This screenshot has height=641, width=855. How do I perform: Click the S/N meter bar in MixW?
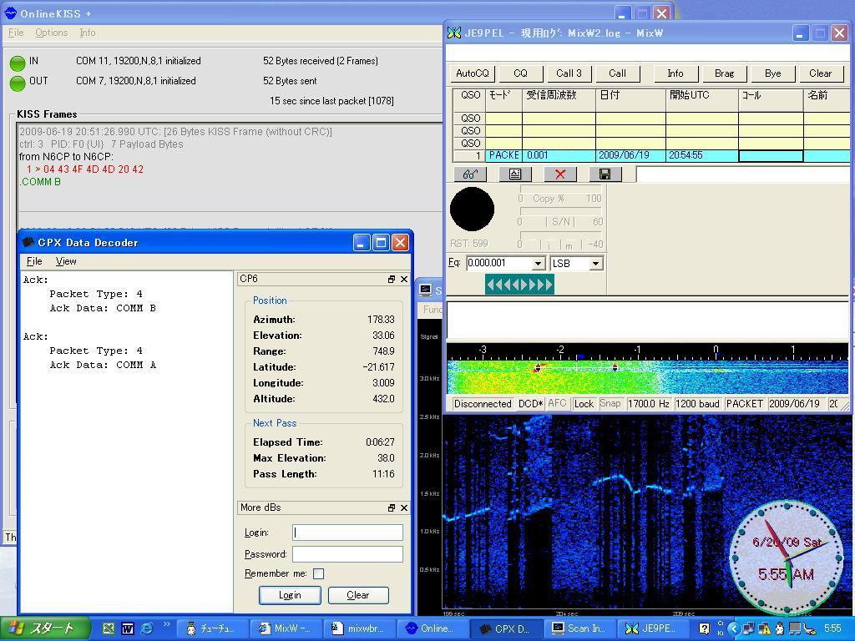(559, 211)
